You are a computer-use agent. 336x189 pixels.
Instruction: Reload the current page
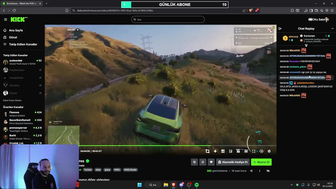[14, 10]
